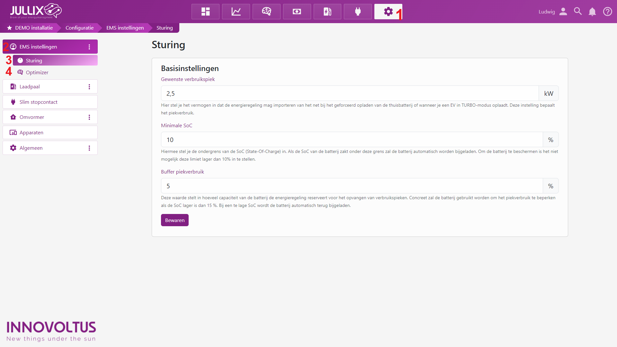Click the brain optimizer icon in toolbar
Screen dimensions: 617x347
pyautogui.click(x=266, y=12)
